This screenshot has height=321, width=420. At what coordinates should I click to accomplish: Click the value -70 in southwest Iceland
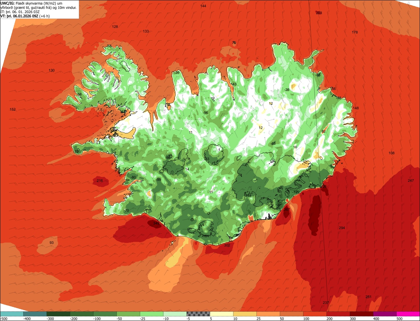point(126,210)
